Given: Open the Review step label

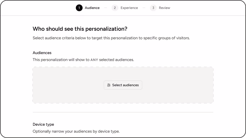Looking at the screenshot, I should tap(164, 8).
